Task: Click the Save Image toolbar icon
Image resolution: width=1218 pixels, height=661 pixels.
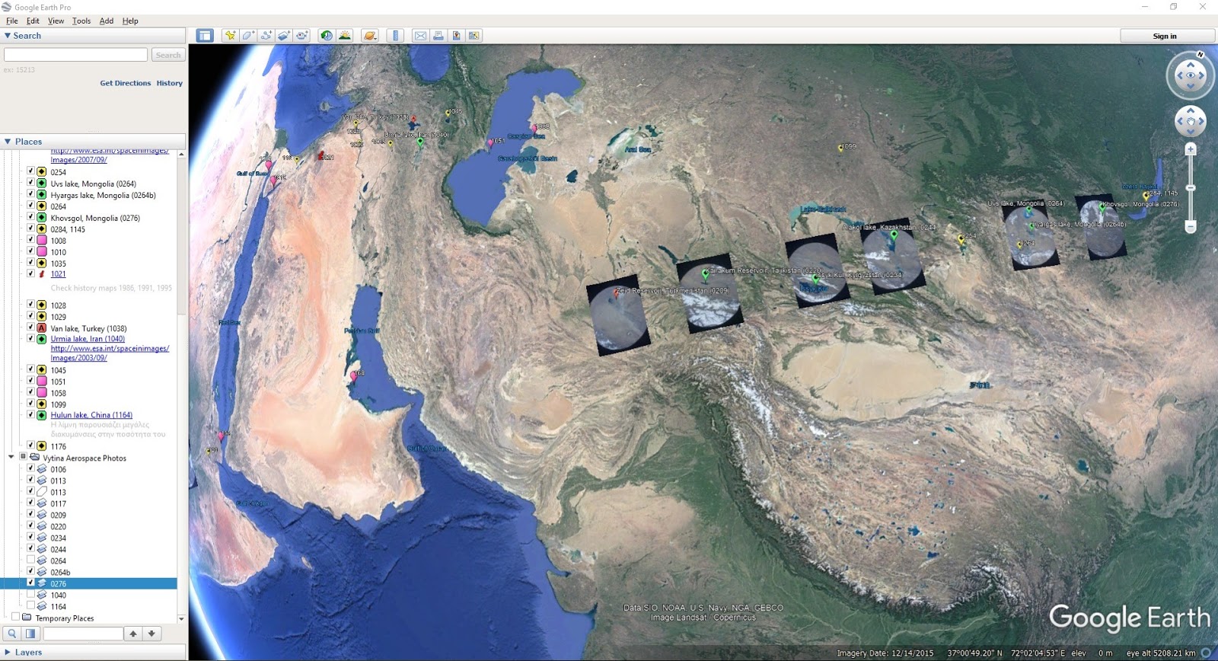Action: (456, 35)
